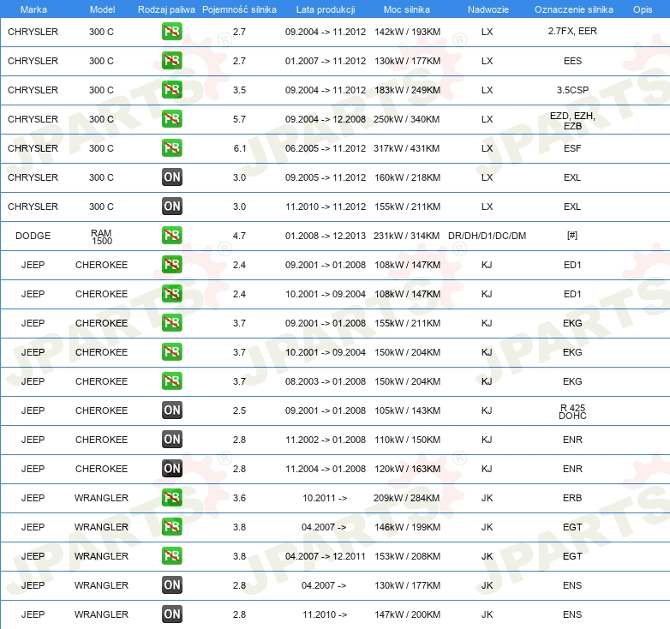Select the 231kW / 314KM power cell
670x629 pixels.
pyautogui.click(x=406, y=236)
